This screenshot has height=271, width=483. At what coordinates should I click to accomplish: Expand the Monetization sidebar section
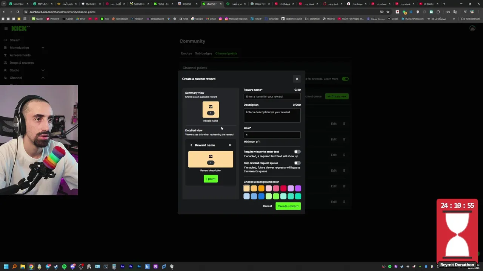click(x=24, y=47)
